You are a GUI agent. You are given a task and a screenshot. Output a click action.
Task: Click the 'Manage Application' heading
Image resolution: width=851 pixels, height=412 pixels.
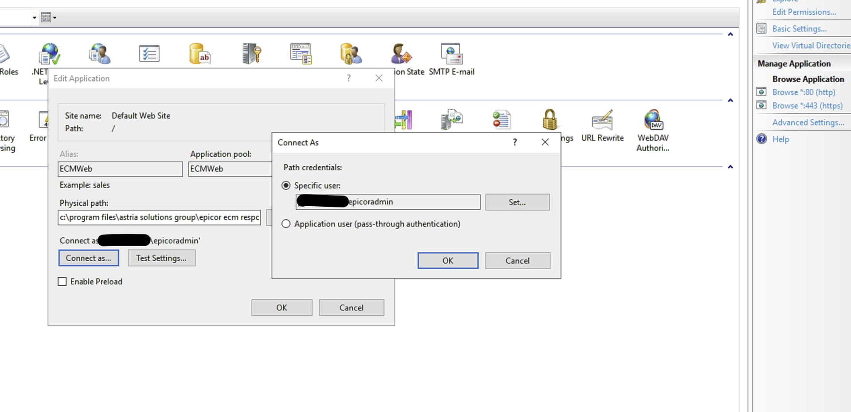click(x=794, y=64)
